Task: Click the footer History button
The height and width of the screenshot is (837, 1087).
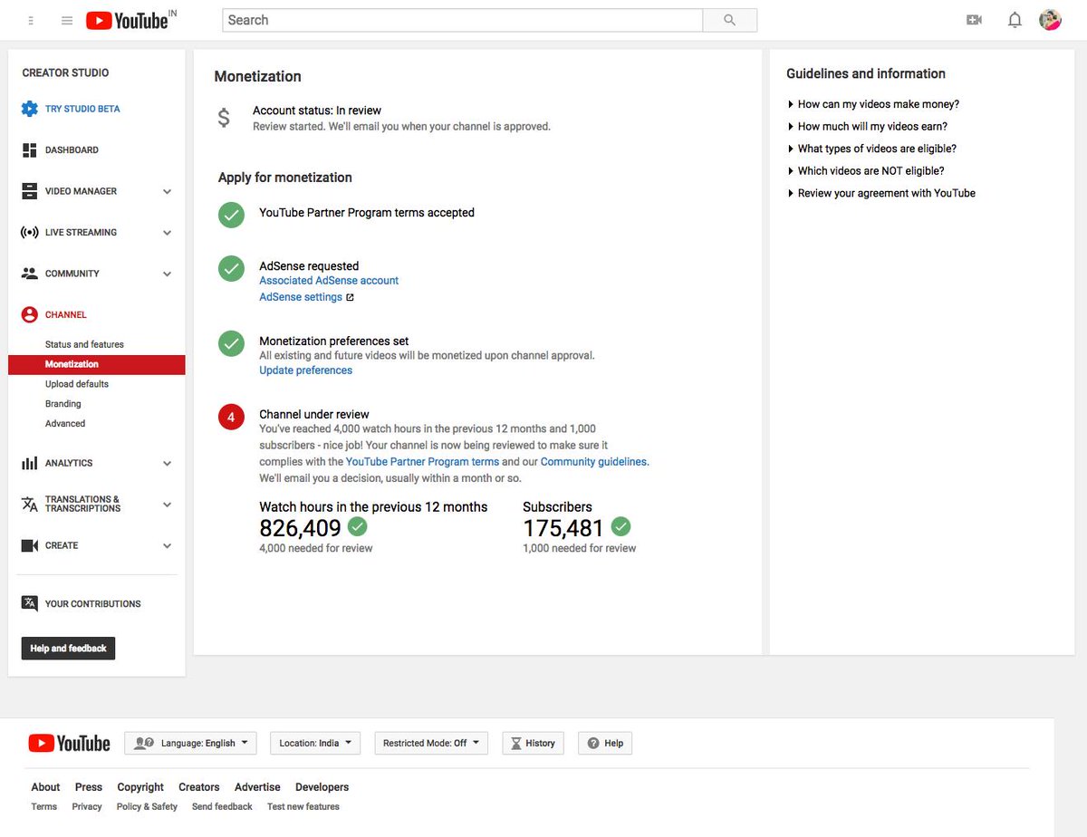Action: click(x=533, y=743)
